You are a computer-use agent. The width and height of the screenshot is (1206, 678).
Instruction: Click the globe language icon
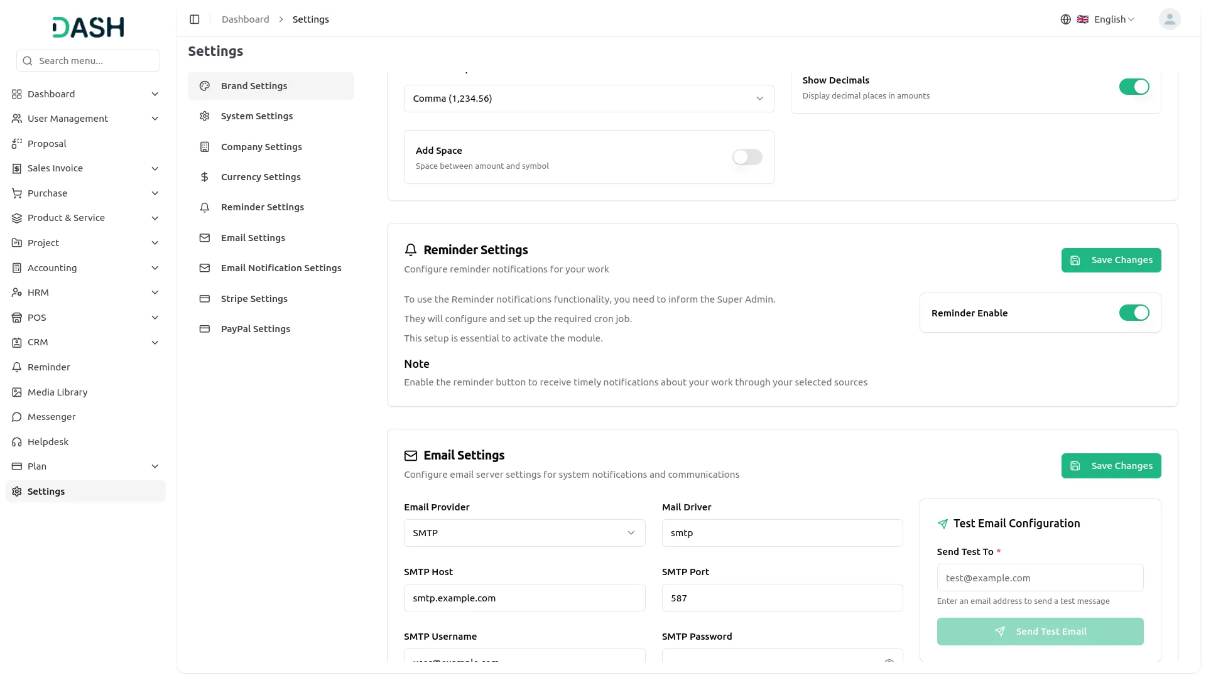pos(1065,19)
